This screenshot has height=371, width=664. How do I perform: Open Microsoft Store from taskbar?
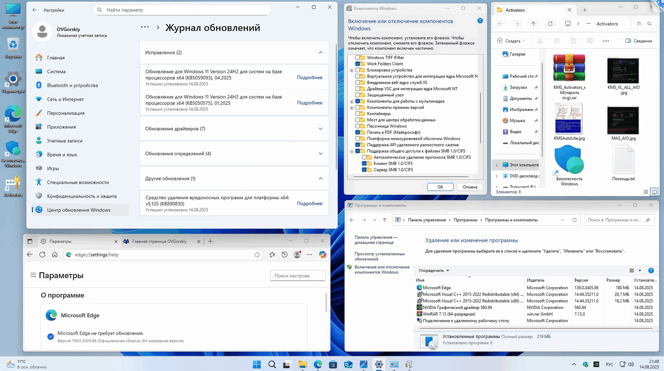(333, 365)
